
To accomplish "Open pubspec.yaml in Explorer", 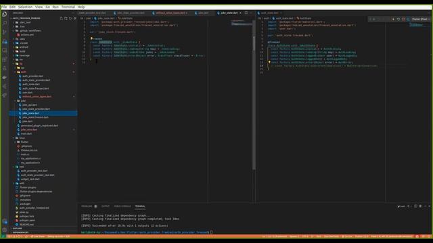I will tap(27, 221).
